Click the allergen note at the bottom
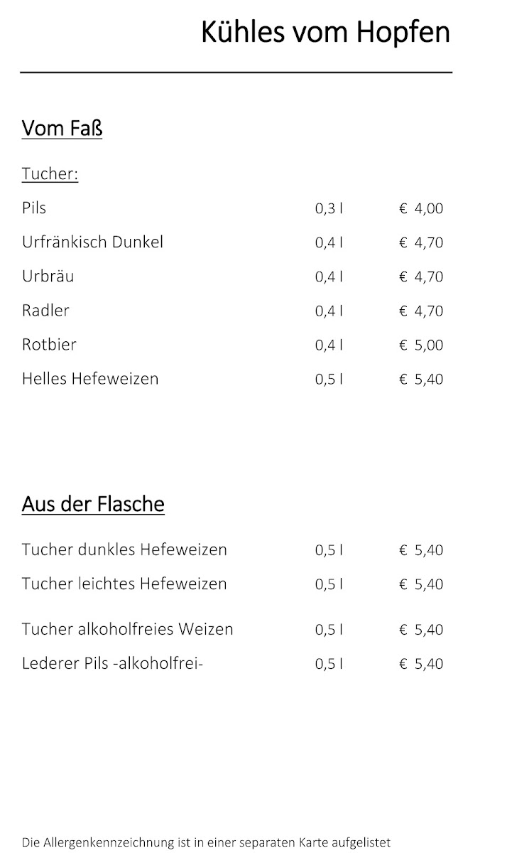 click(206, 843)
